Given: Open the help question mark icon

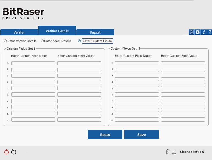Looking at the screenshot, I should (x=210, y=32).
